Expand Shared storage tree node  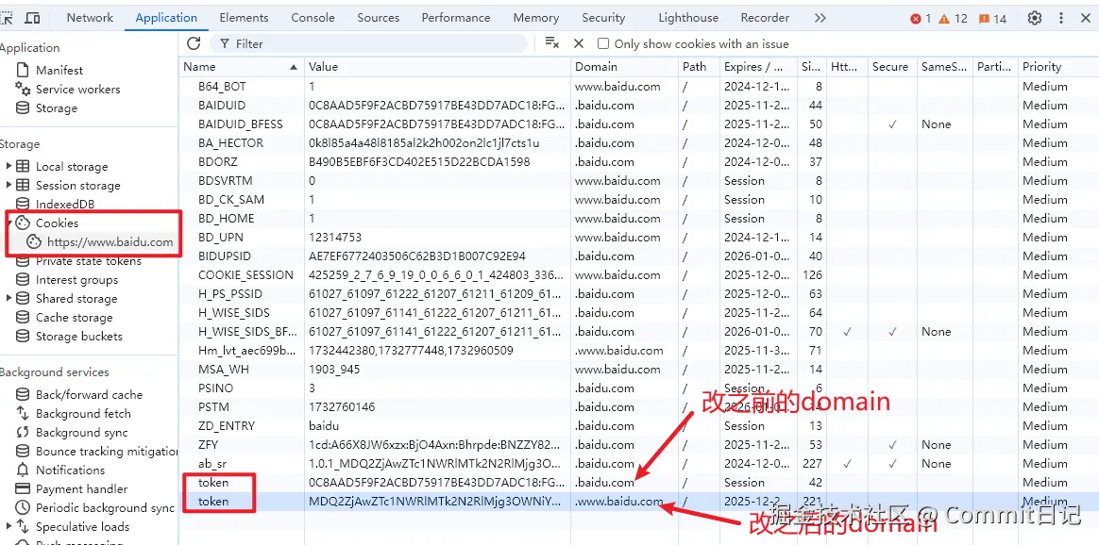tap(9, 299)
